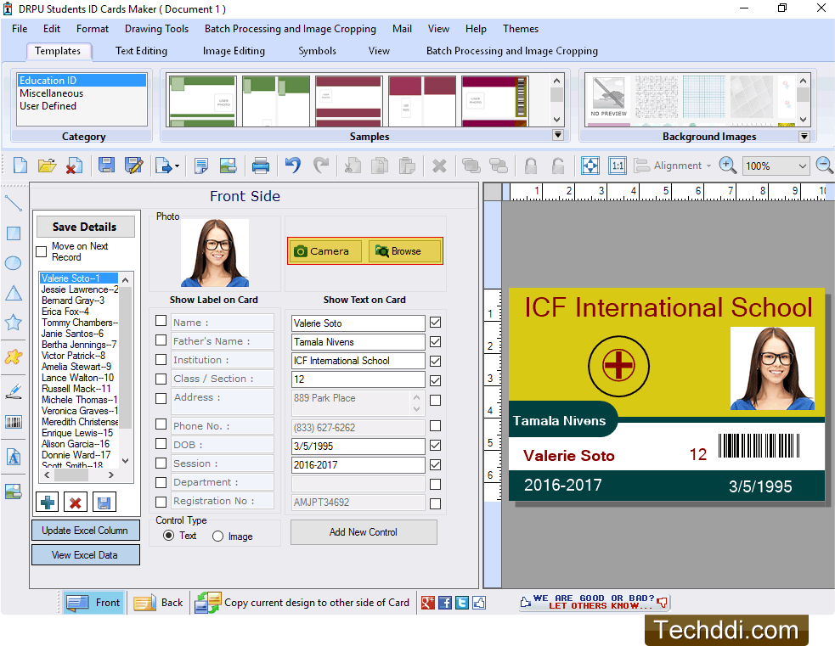Check the Father's Name label checkbox
The width and height of the screenshot is (835, 646).
click(x=161, y=340)
